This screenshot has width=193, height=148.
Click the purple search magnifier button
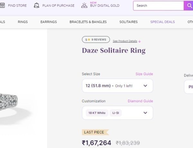188,6
